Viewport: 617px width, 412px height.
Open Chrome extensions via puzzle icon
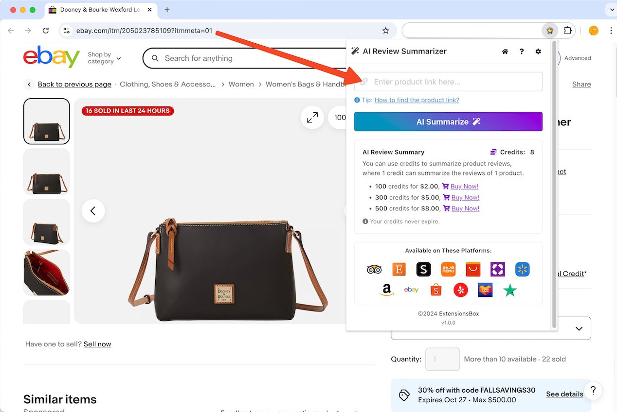568,30
